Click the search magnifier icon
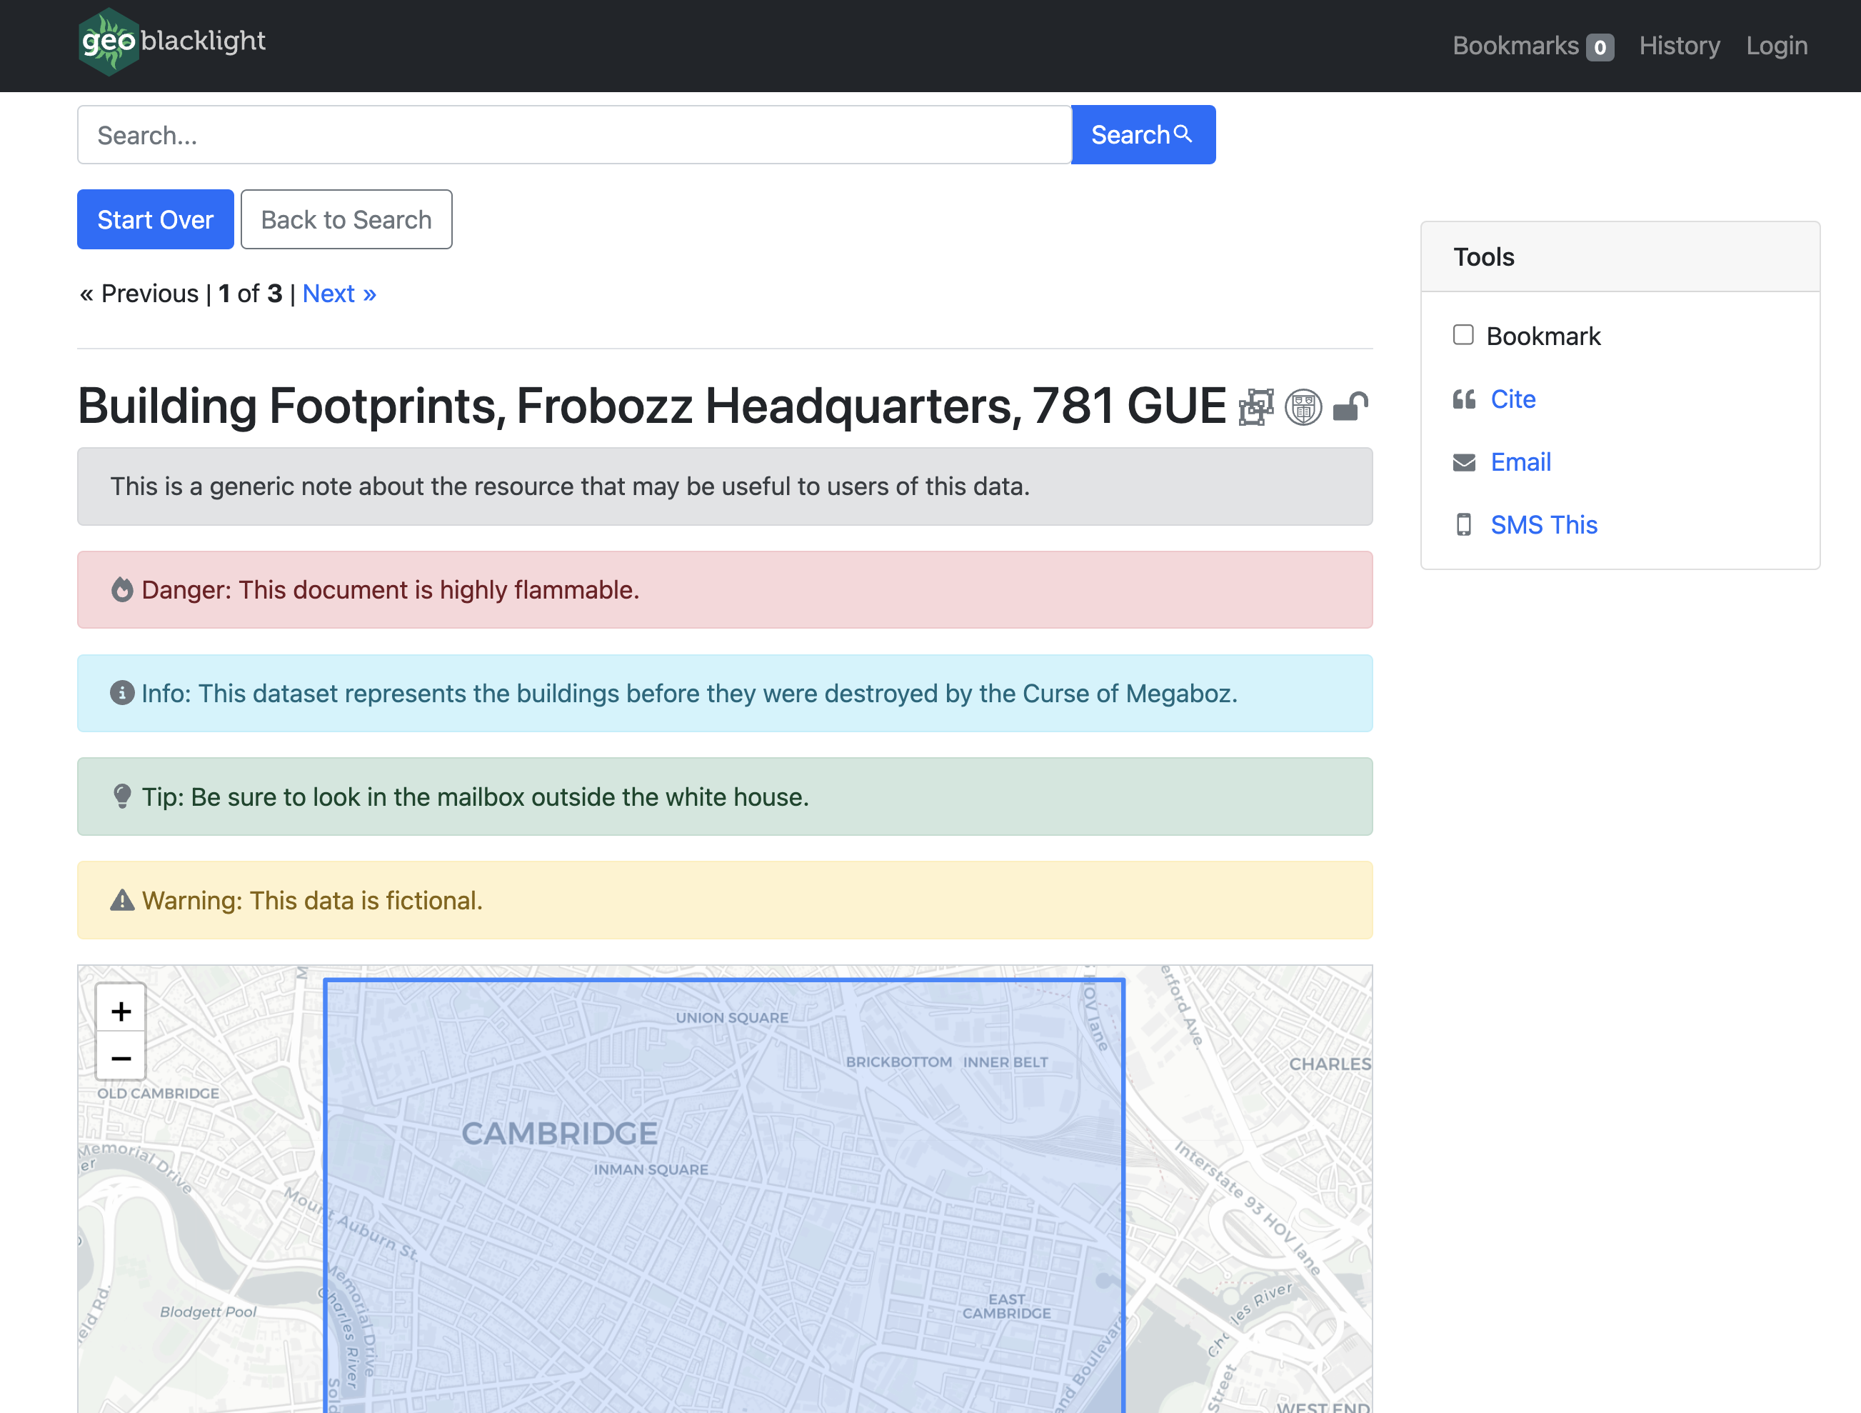 [x=1183, y=134]
